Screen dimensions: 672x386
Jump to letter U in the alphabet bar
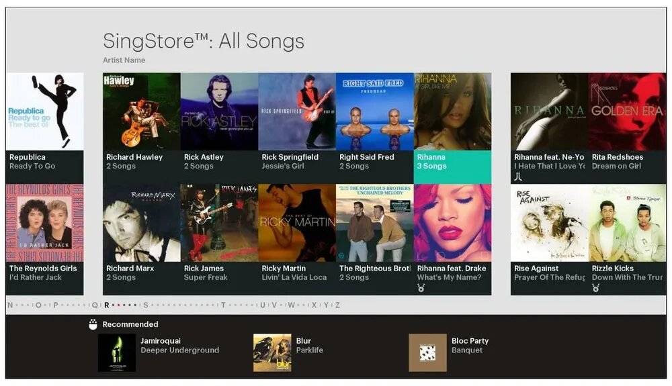pyautogui.click(x=263, y=305)
